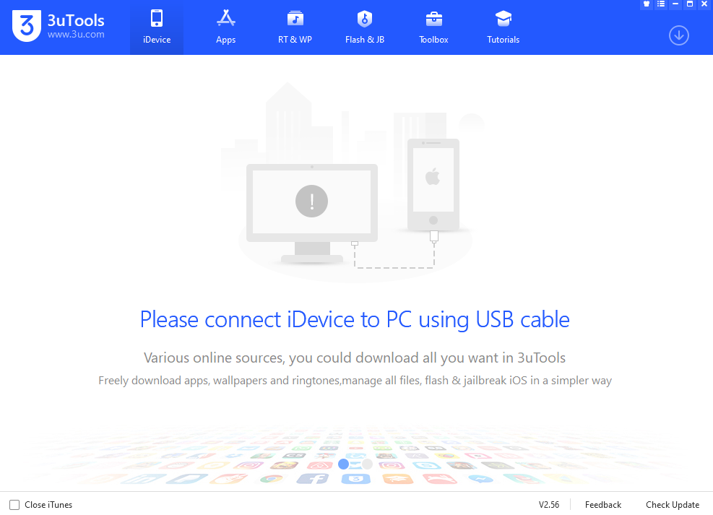Select the blue first page indicator dot
This screenshot has height=515, width=713.
344,464
